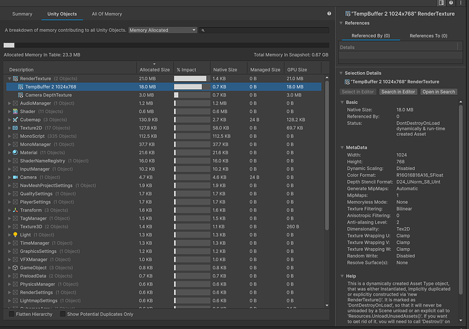Viewport: 469px width, 329px height.
Task: Click the Camera type icon in the table
Action: point(14,177)
